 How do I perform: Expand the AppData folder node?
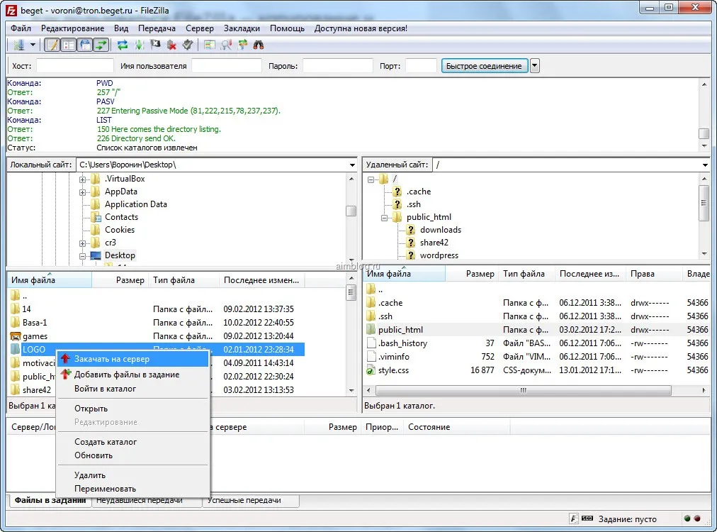[82, 192]
